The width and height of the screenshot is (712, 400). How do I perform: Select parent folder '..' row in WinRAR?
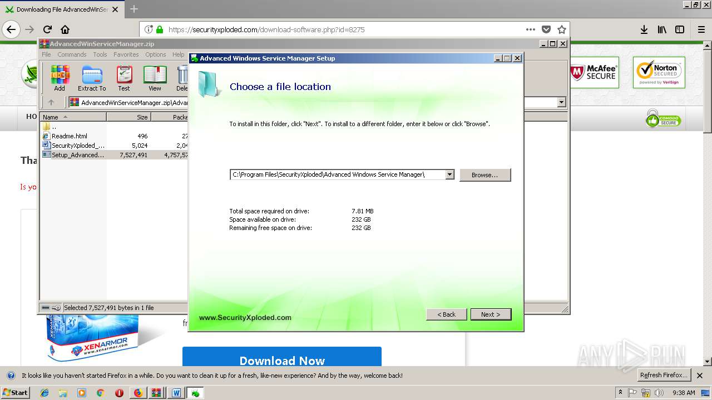50,127
